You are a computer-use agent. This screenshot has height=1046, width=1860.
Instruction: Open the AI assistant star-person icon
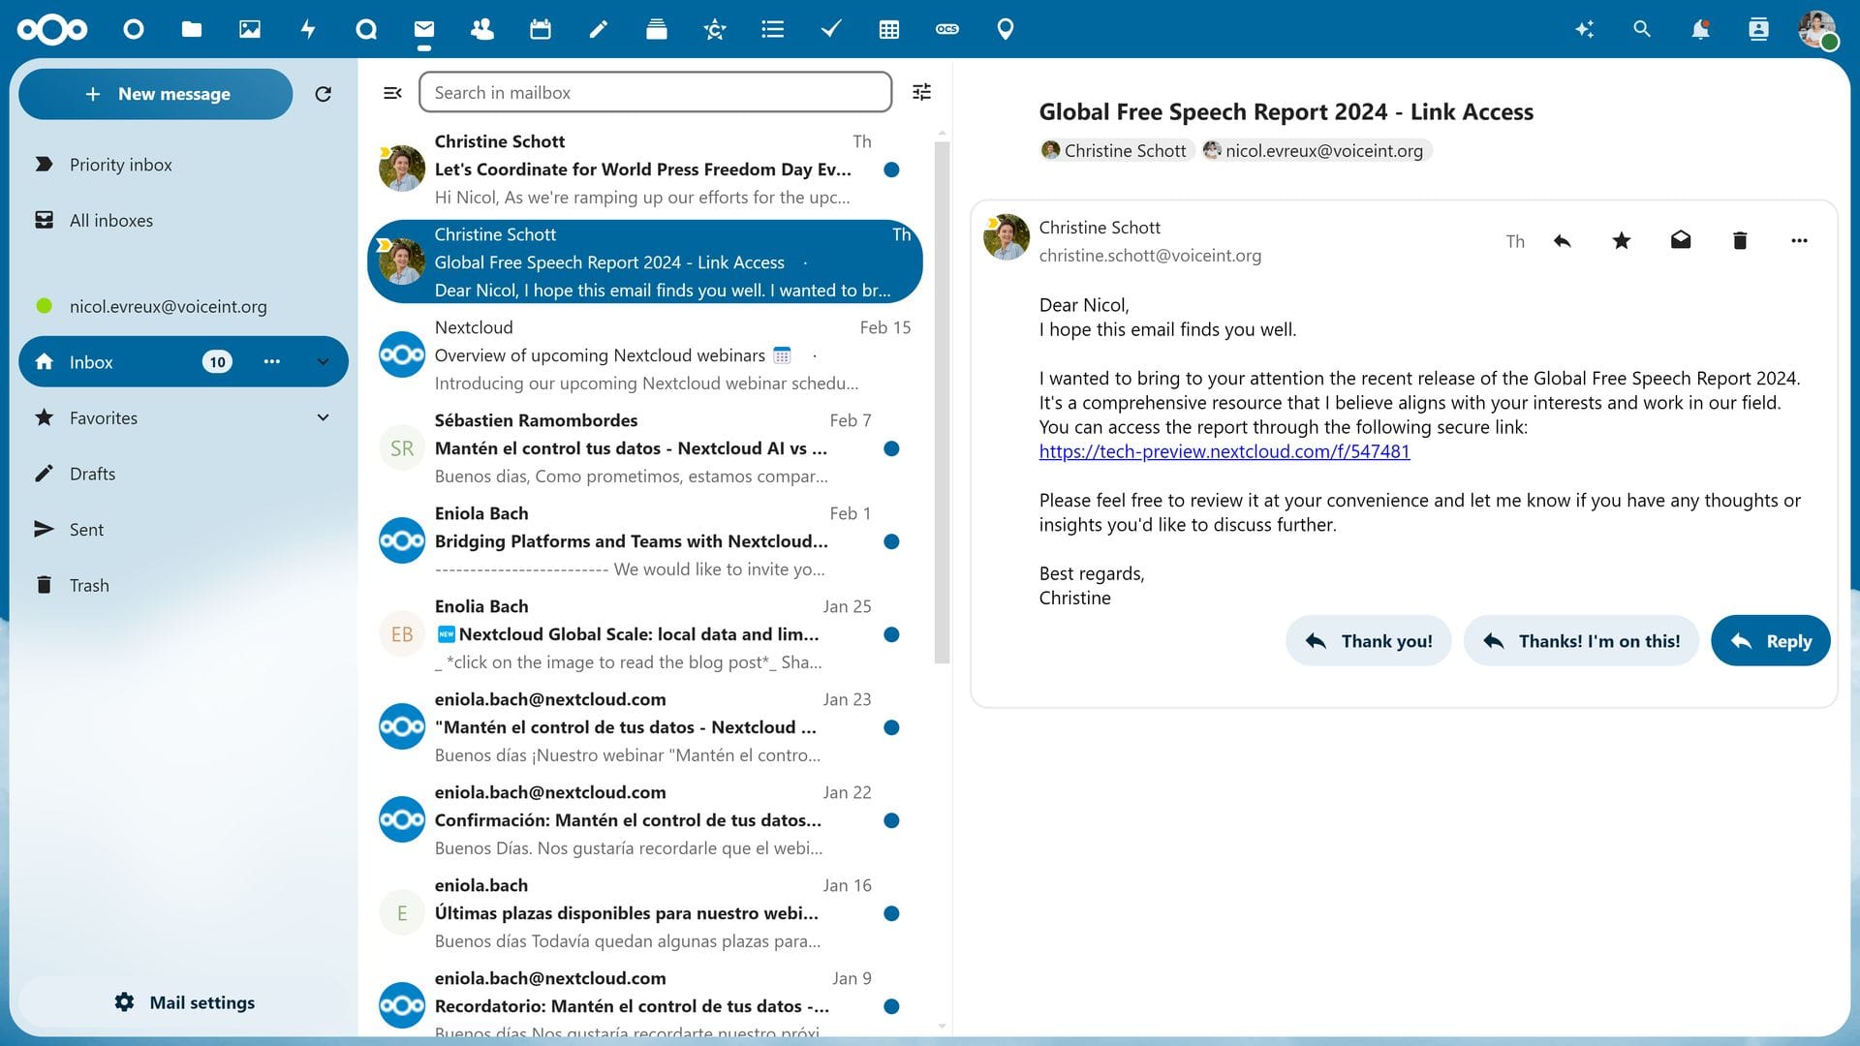tap(715, 29)
